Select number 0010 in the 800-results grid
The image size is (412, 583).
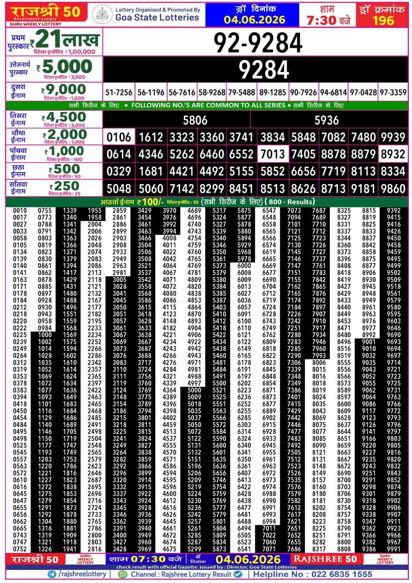coord(20,210)
